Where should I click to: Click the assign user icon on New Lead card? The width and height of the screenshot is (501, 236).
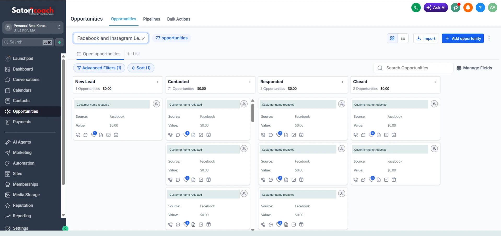click(156, 104)
